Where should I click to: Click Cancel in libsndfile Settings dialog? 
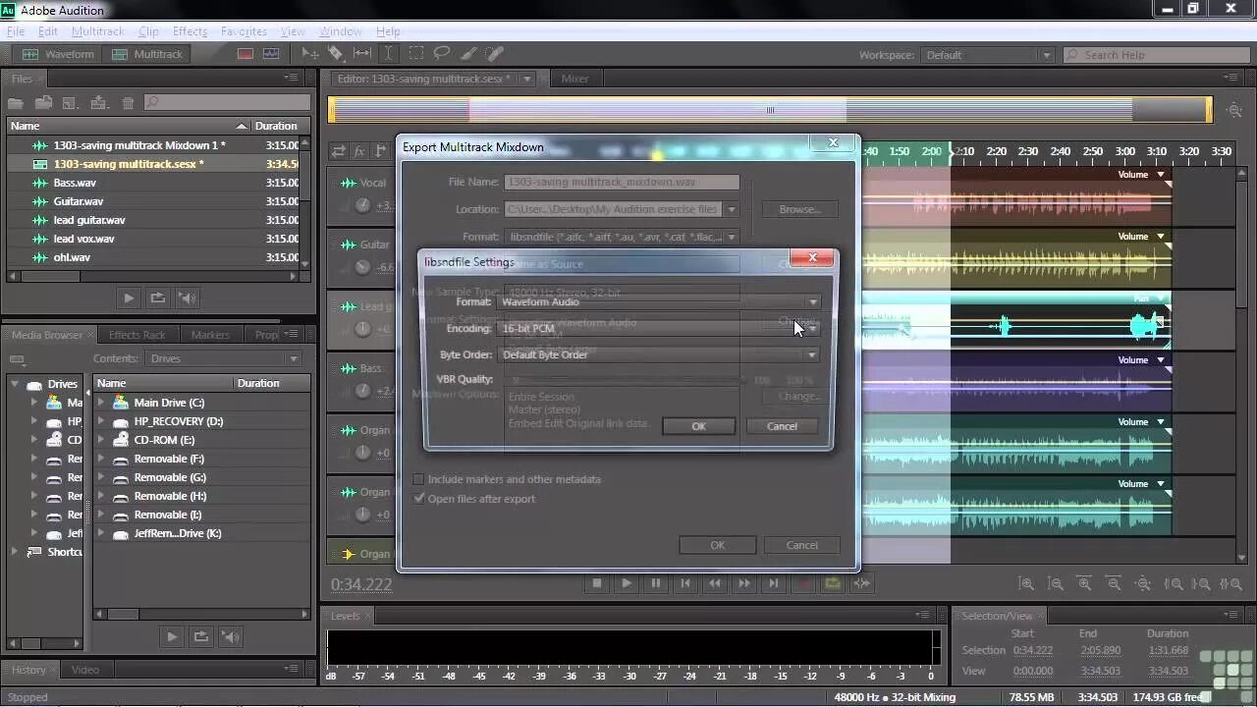point(782,426)
